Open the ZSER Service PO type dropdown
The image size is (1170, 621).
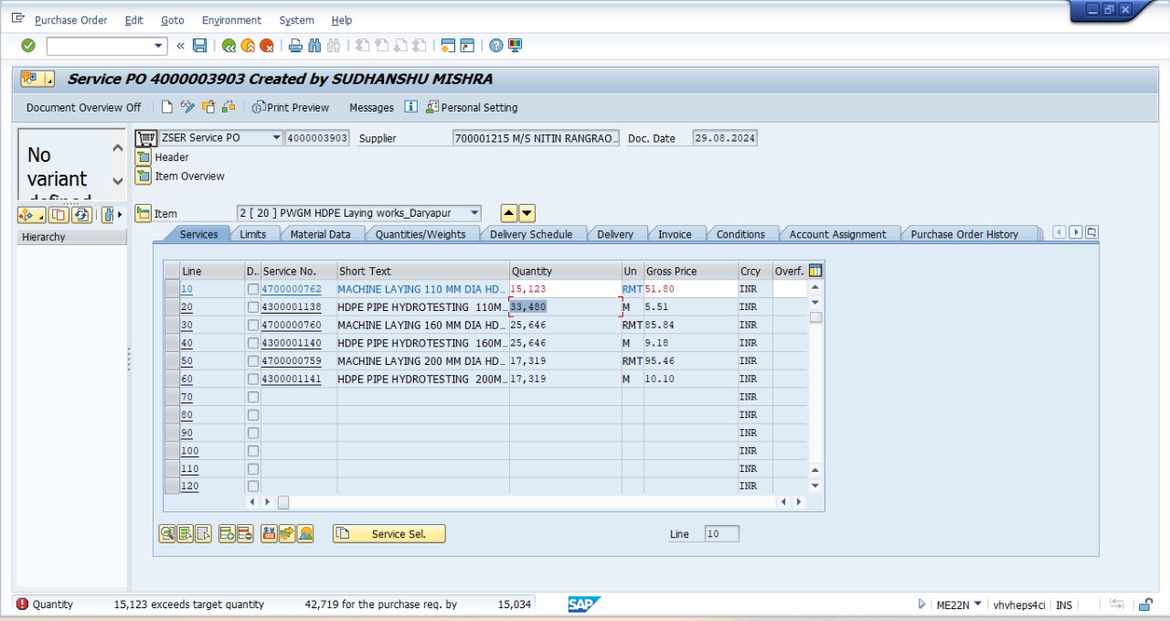click(276, 138)
